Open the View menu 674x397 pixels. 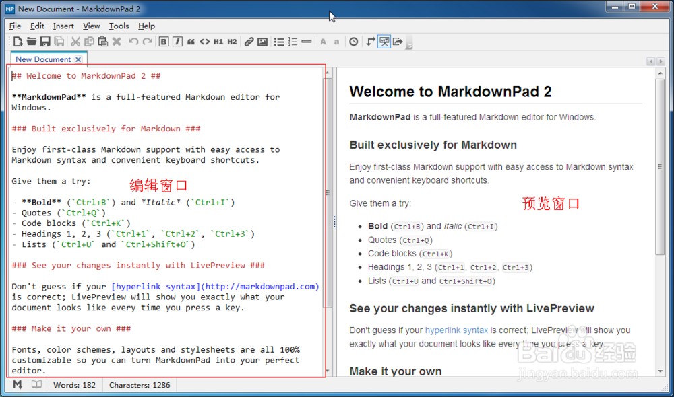(x=91, y=26)
